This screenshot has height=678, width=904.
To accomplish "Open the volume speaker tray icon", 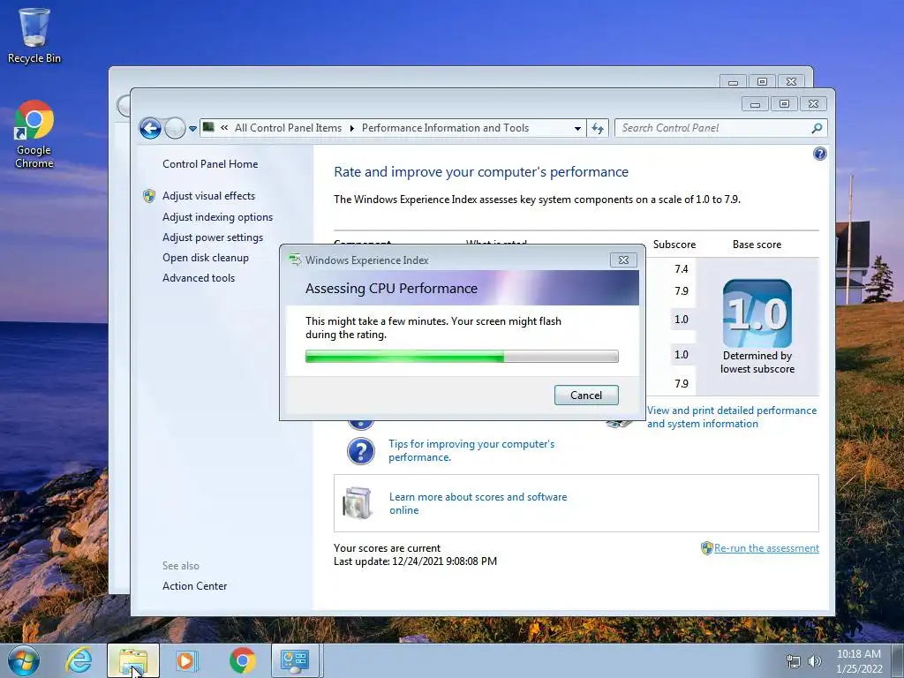I will pyautogui.click(x=815, y=661).
